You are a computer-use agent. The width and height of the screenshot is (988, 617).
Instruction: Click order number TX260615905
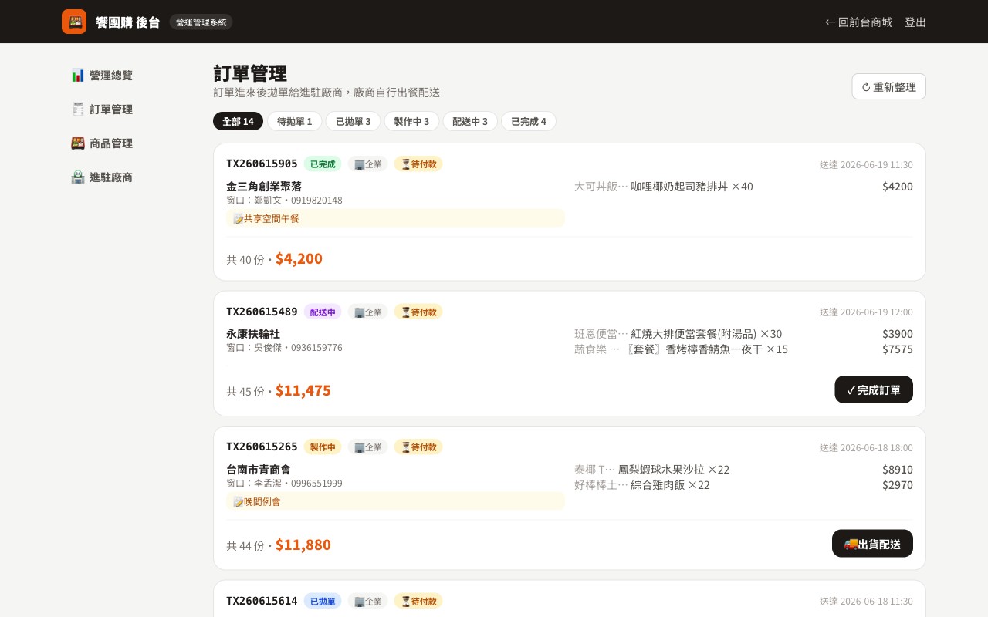[262, 164]
